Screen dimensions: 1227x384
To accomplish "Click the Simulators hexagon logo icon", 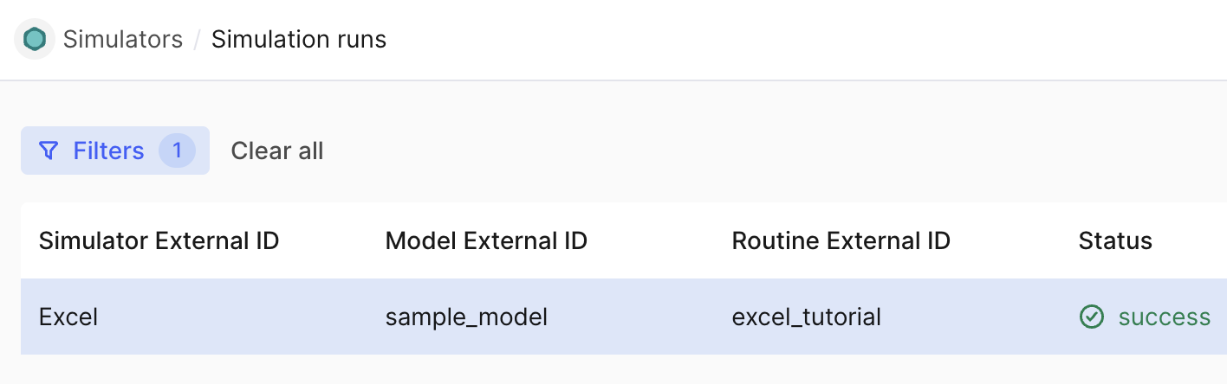I will click(35, 40).
